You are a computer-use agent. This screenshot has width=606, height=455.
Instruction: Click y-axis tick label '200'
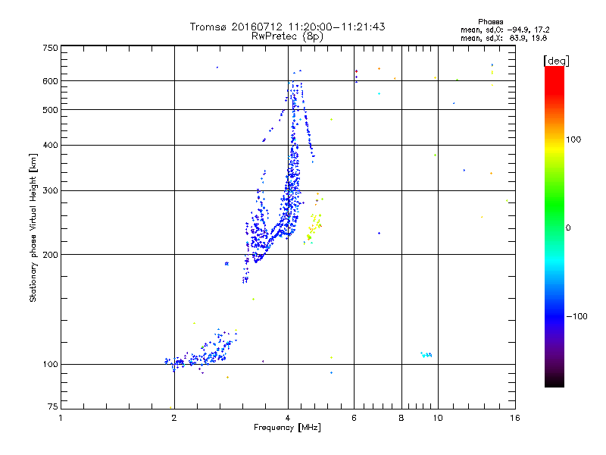pyautogui.click(x=50, y=255)
